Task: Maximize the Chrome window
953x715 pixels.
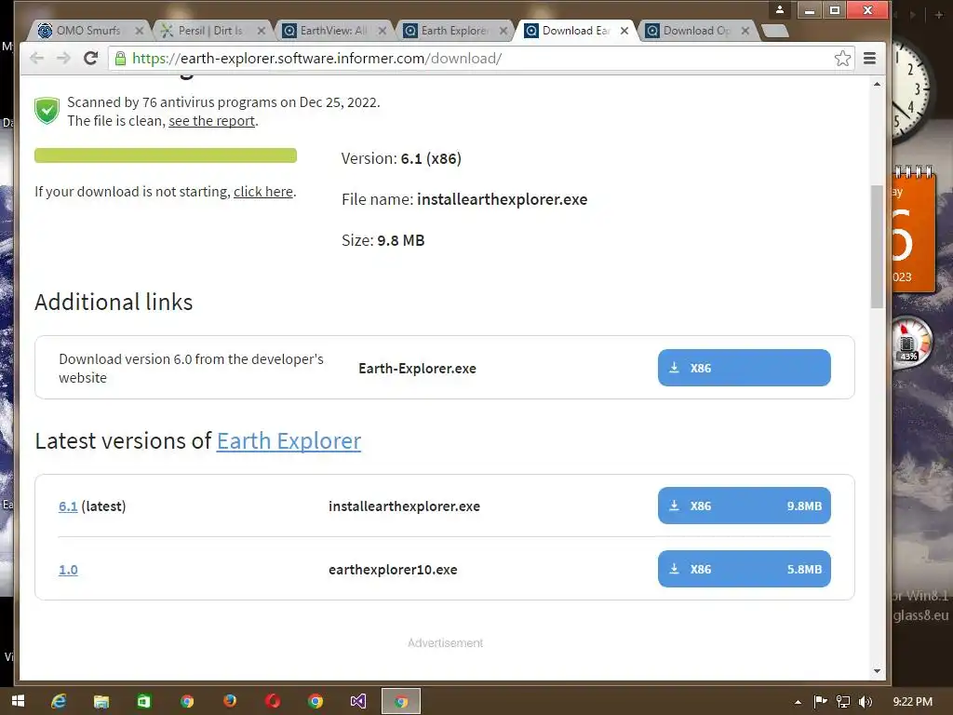Action: (835, 9)
